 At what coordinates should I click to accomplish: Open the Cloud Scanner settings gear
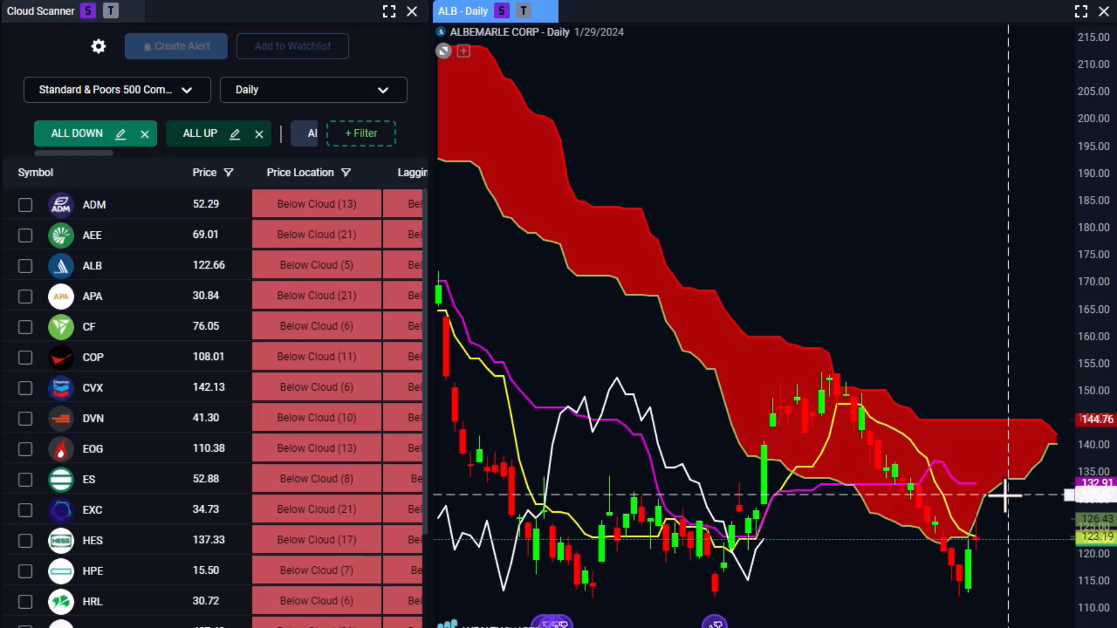pyautogui.click(x=98, y=46)
